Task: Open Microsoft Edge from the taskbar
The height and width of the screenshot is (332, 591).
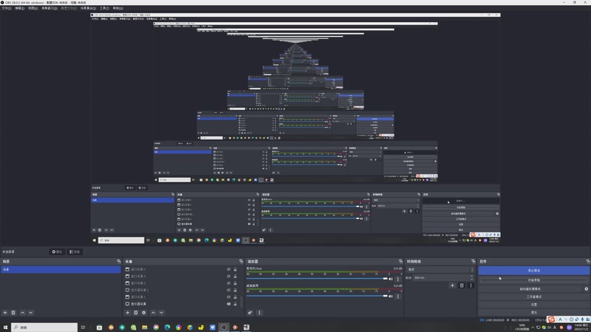Action: click(168, 328)
